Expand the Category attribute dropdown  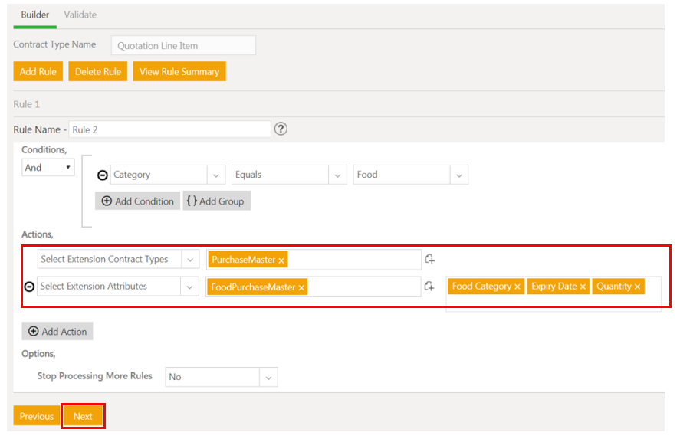(x=215, y=175)
